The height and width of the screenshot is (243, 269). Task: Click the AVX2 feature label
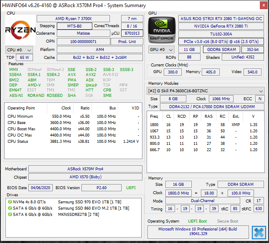coord(91,75)
